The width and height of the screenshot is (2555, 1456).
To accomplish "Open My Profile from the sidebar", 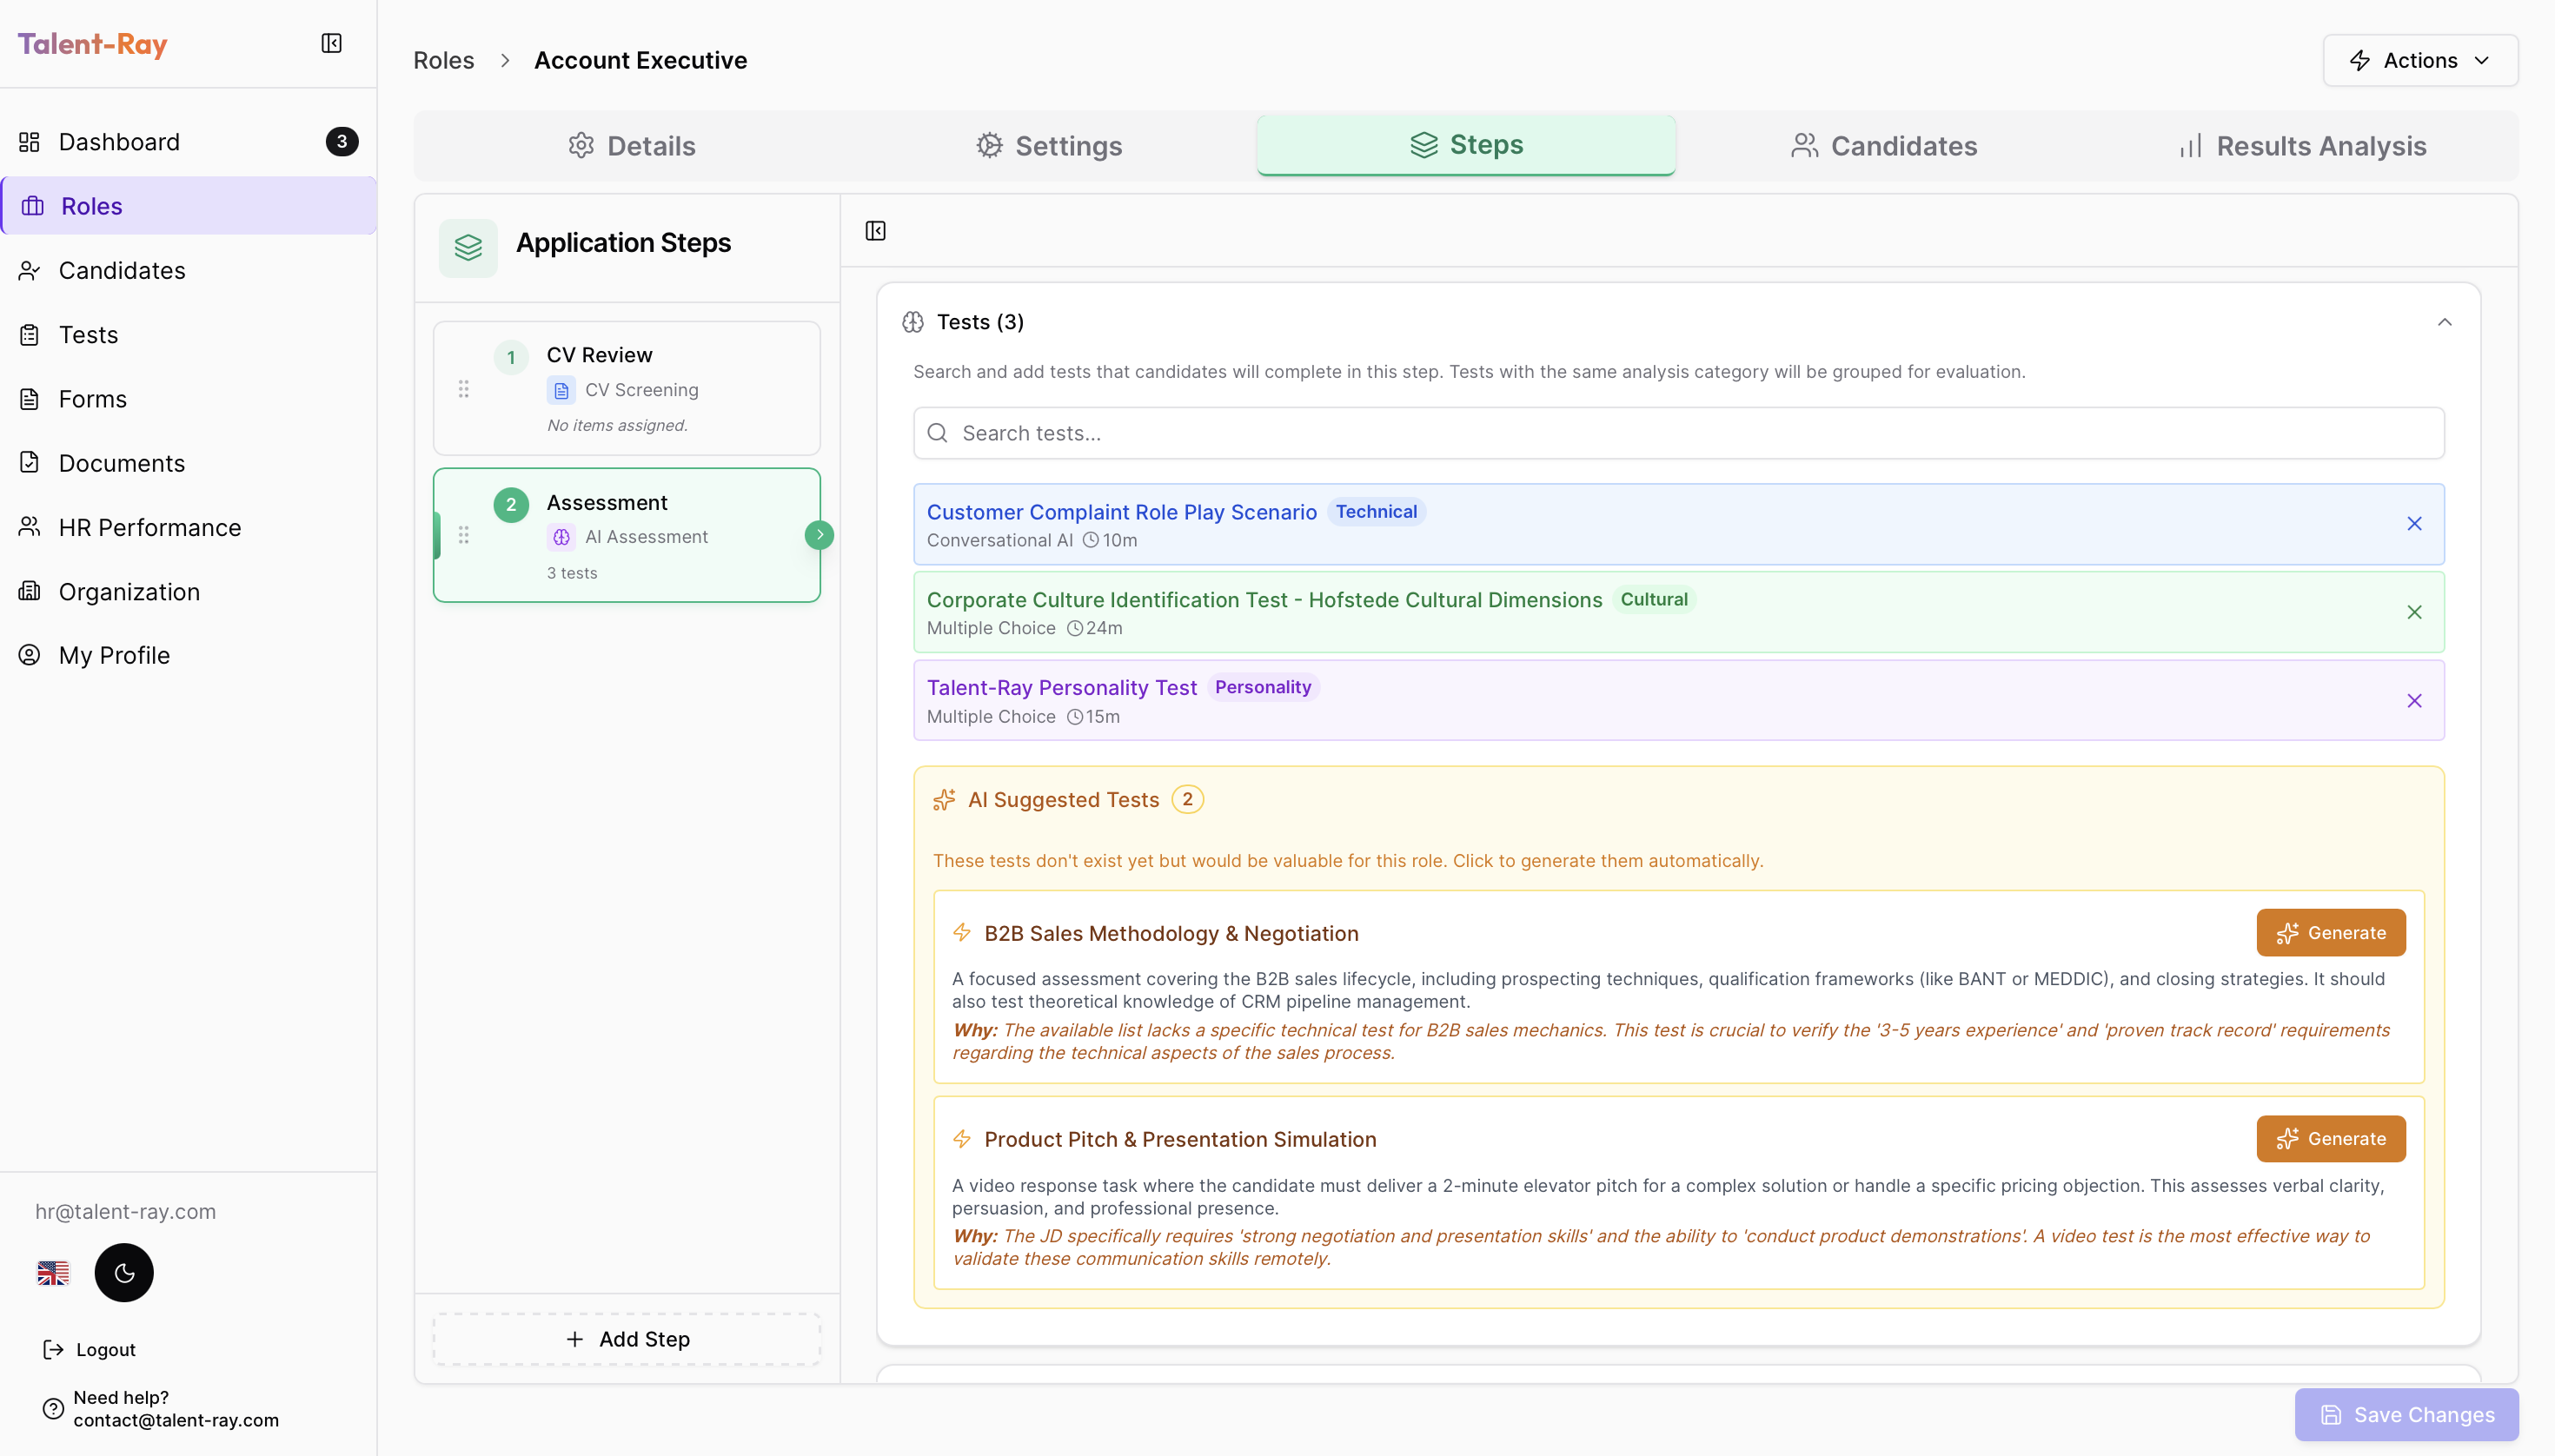I will [x=113, y=655].
